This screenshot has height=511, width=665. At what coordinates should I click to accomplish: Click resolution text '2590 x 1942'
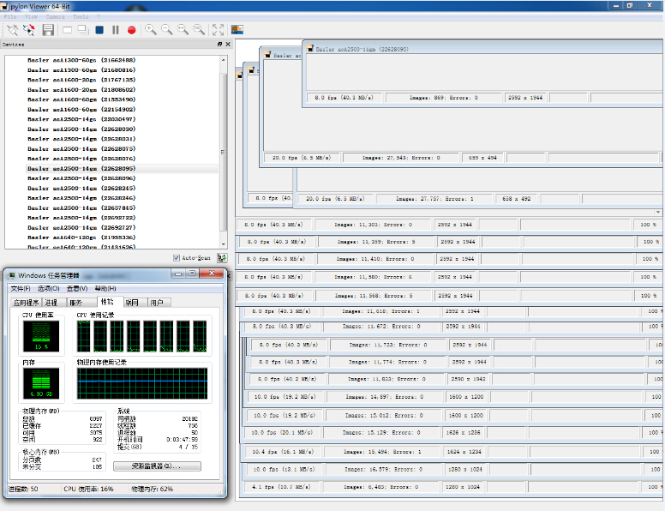pyautogui.click(x=469, y=379)
